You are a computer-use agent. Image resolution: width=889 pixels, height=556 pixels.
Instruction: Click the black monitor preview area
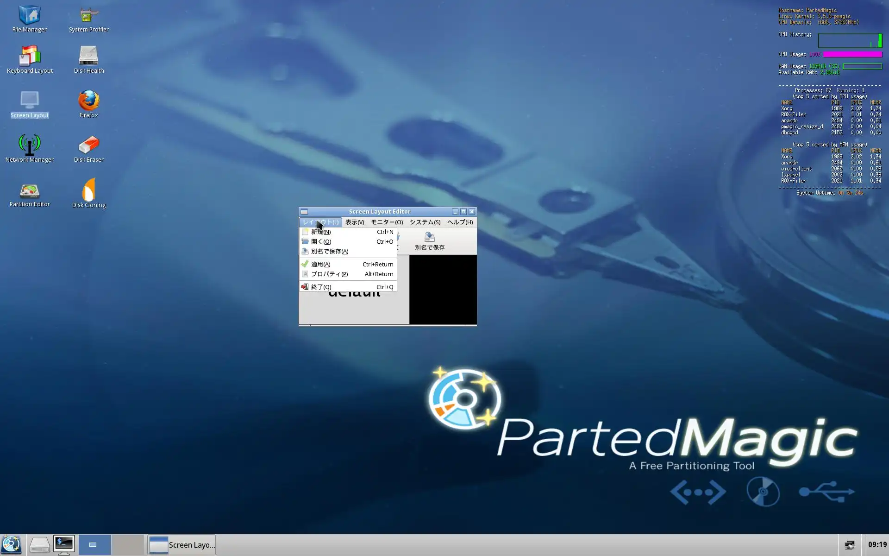(x=443, y=290)
